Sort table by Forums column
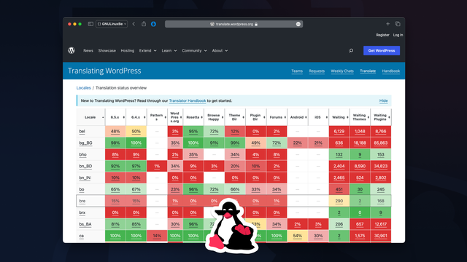Image resolution: width=467 pixels, height=262 pixels. [277, 117]
